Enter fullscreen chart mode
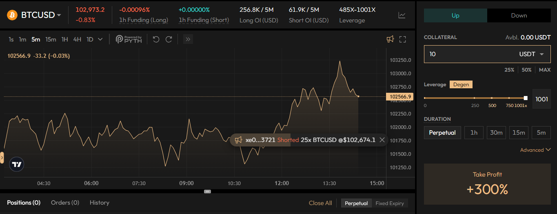 pyautogui.click(x=403, y=39)
